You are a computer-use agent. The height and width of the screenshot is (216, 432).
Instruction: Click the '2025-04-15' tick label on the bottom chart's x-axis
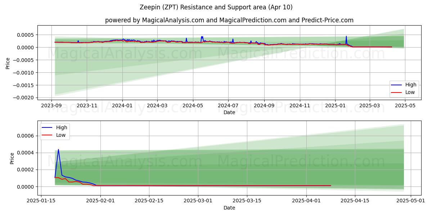[355, 201]
